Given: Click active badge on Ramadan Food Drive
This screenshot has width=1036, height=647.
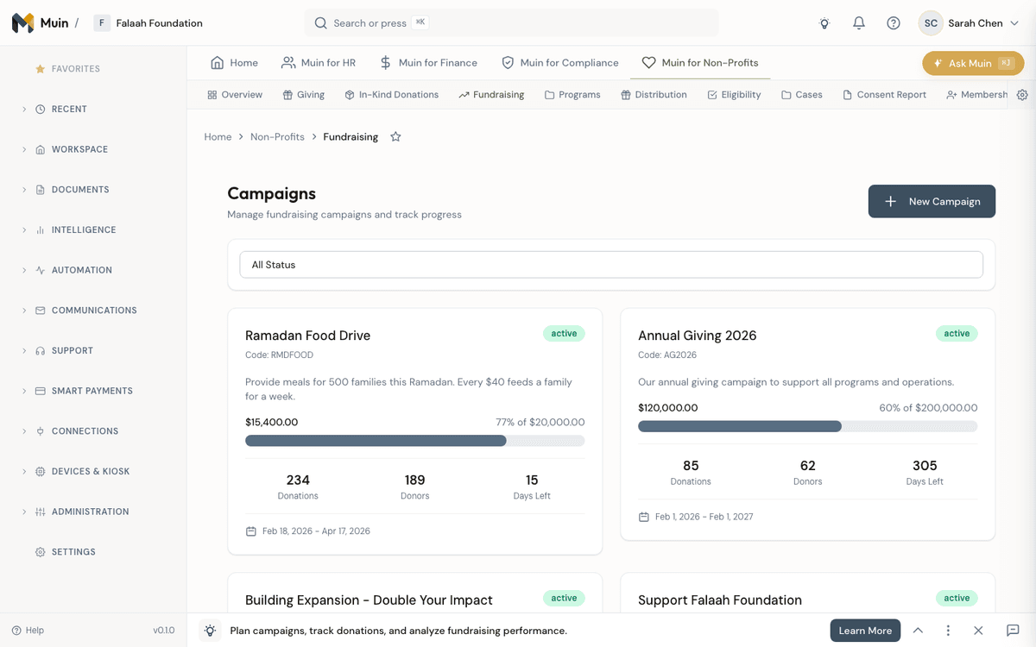Looking at the screenshot, I should tap(564, 334).
